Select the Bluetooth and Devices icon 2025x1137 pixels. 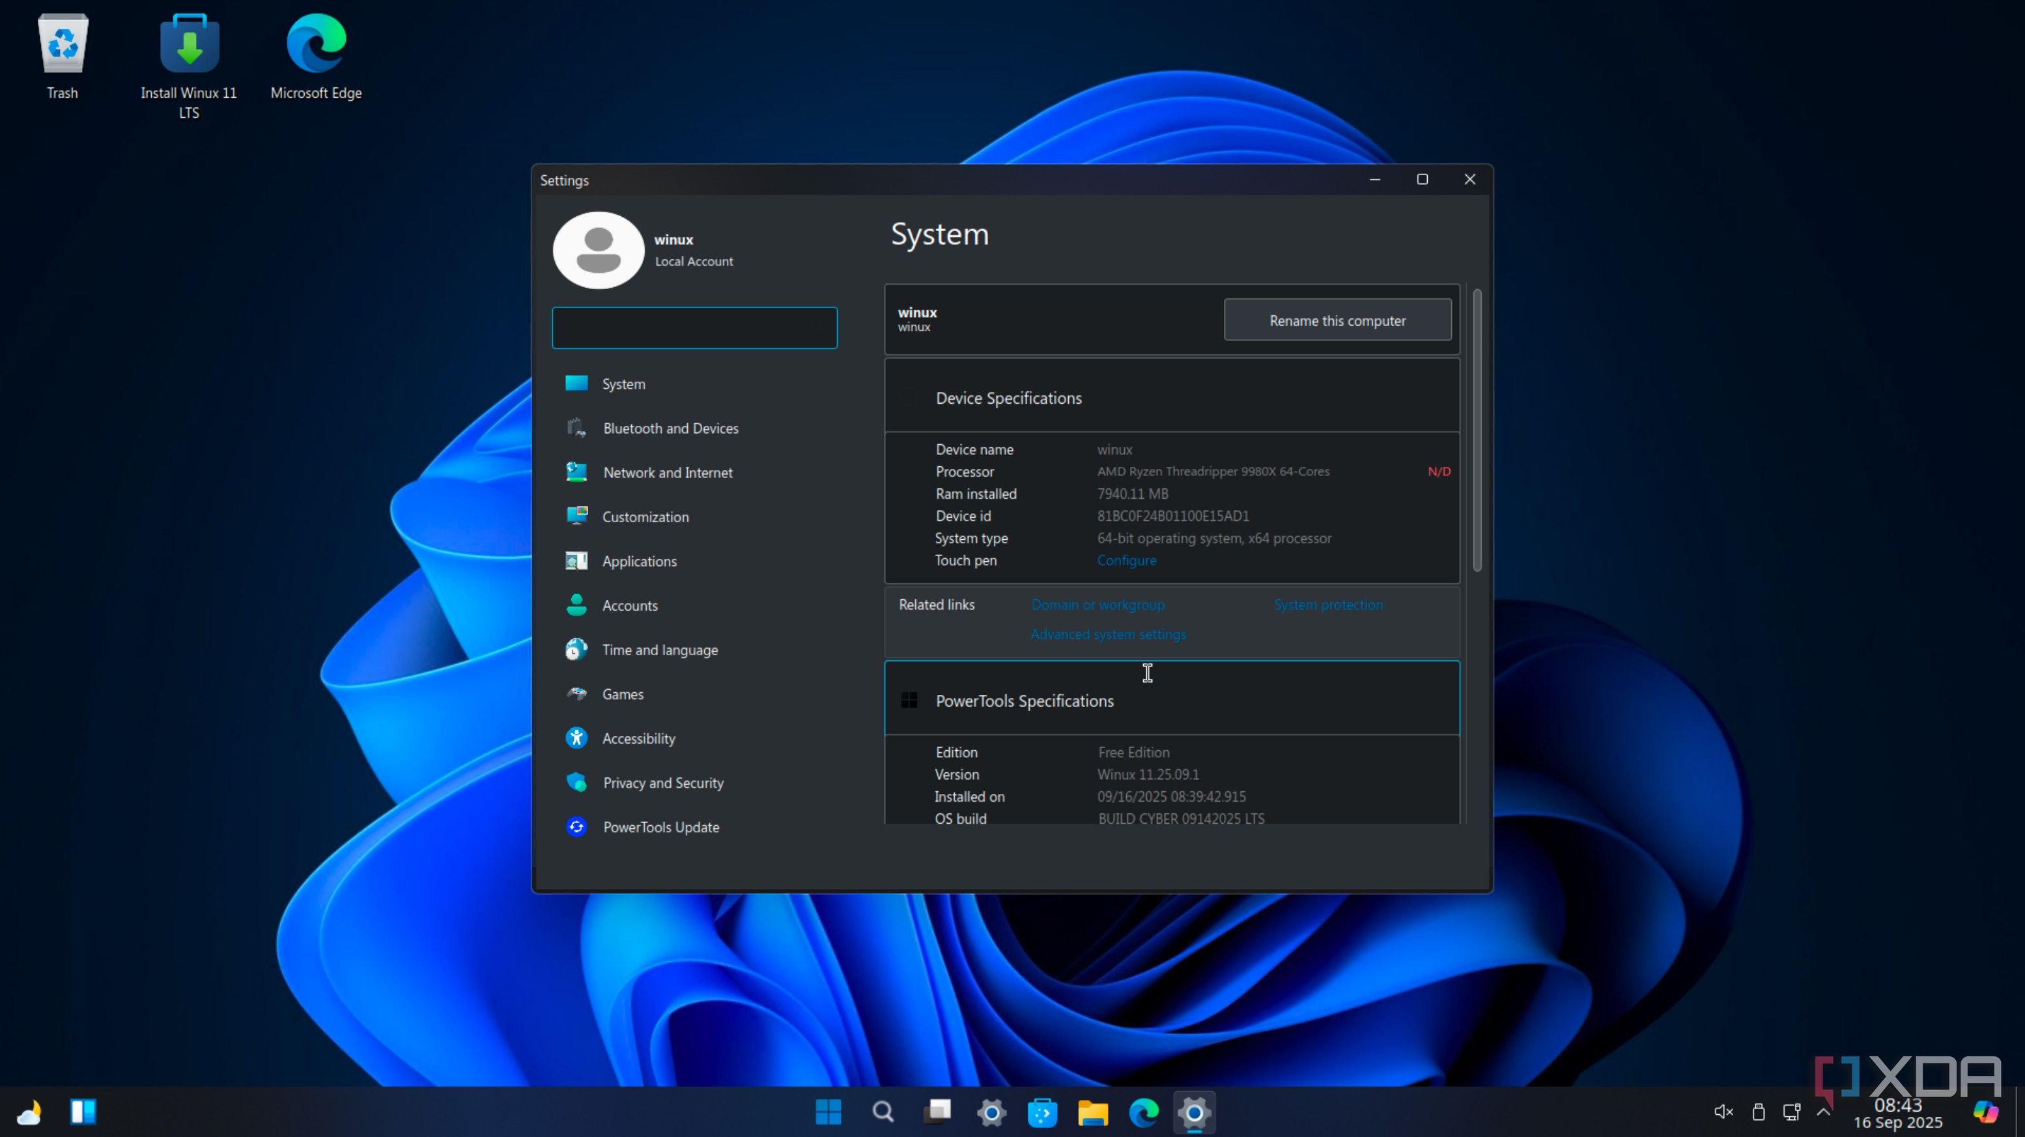point(576,427)
